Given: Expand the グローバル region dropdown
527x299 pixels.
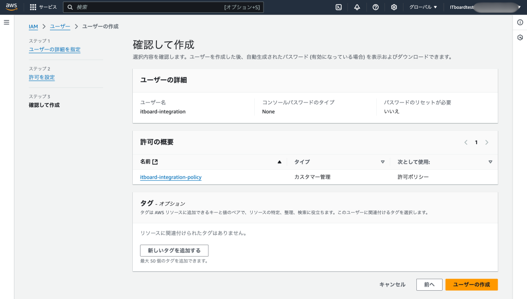Looking at the screenshot, I should [423, 7].
